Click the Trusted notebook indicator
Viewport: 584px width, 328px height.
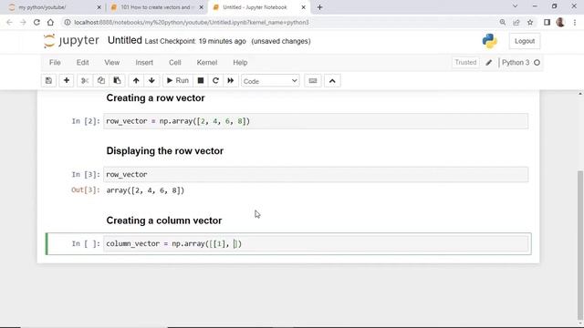click(x=465, y=63)
